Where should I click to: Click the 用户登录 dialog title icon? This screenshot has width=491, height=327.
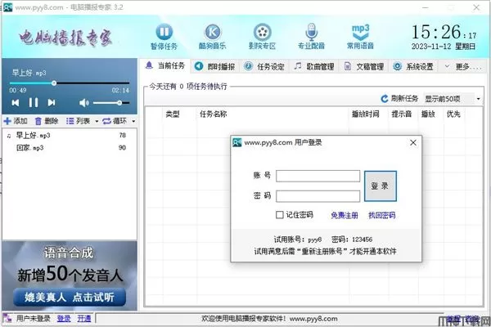[x=237, y=143]
